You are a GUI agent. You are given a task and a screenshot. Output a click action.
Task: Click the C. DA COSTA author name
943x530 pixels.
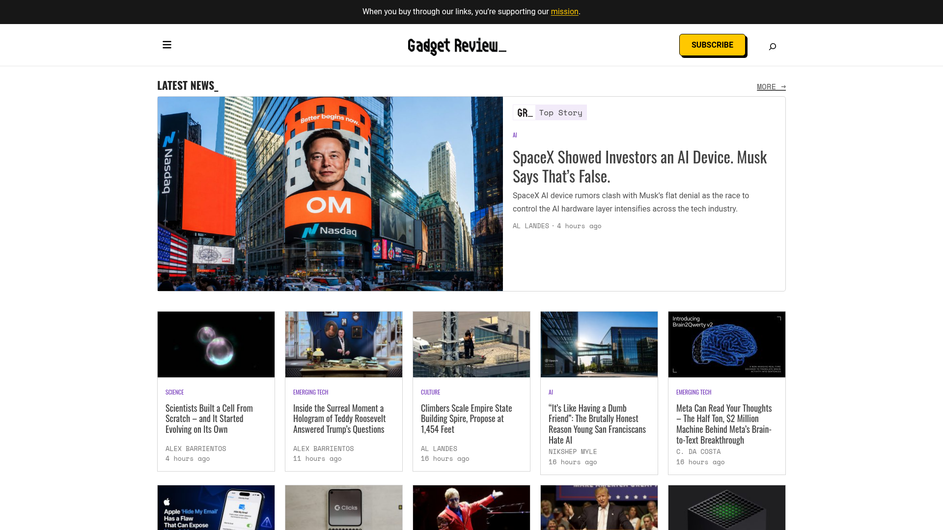coord(698,451)
